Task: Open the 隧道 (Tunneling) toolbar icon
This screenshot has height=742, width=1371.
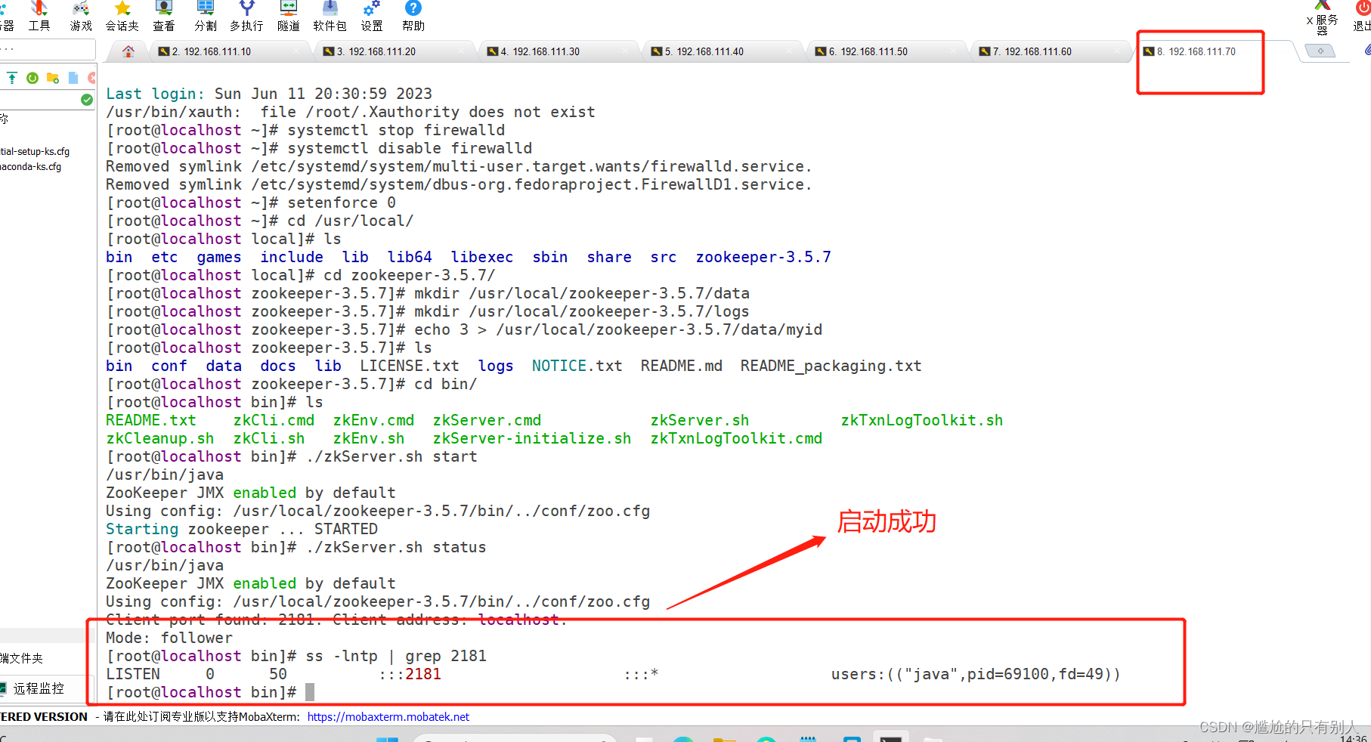Action: pyautogui.click(x=289, y=16)
